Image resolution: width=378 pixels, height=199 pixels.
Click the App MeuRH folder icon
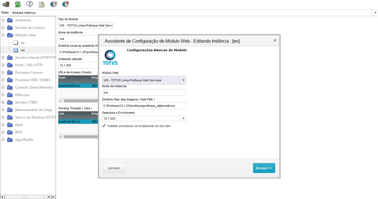point(10,140)
